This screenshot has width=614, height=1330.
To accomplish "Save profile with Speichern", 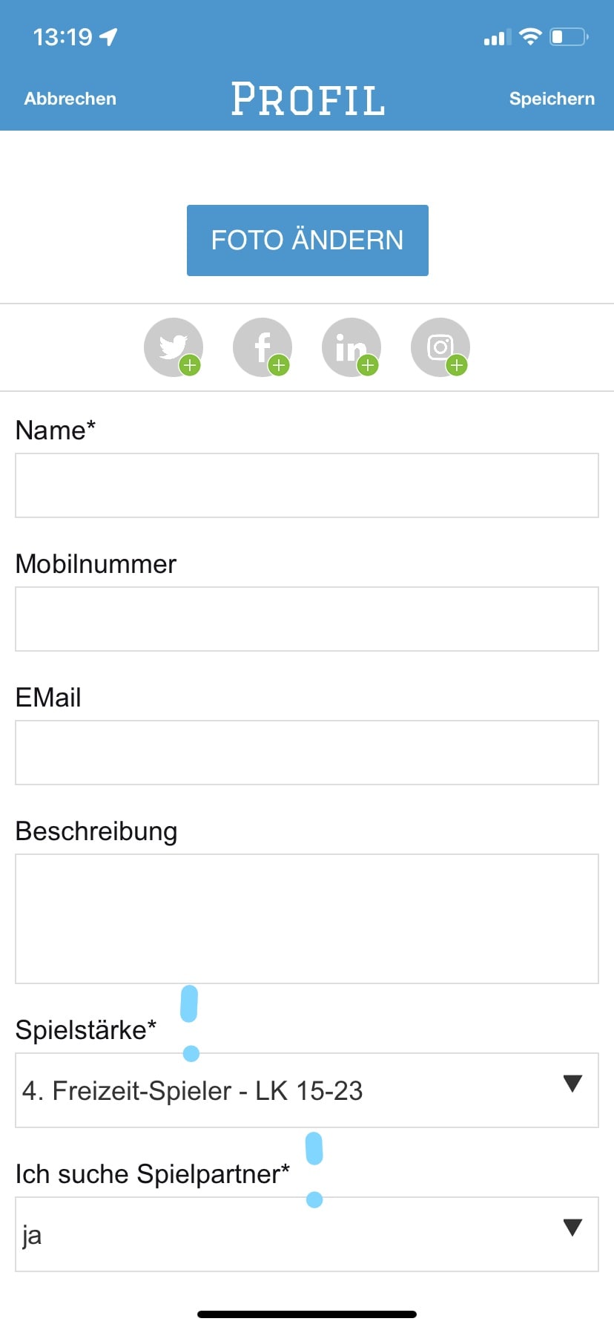I will pyautogui.click(x=552, y=99).
